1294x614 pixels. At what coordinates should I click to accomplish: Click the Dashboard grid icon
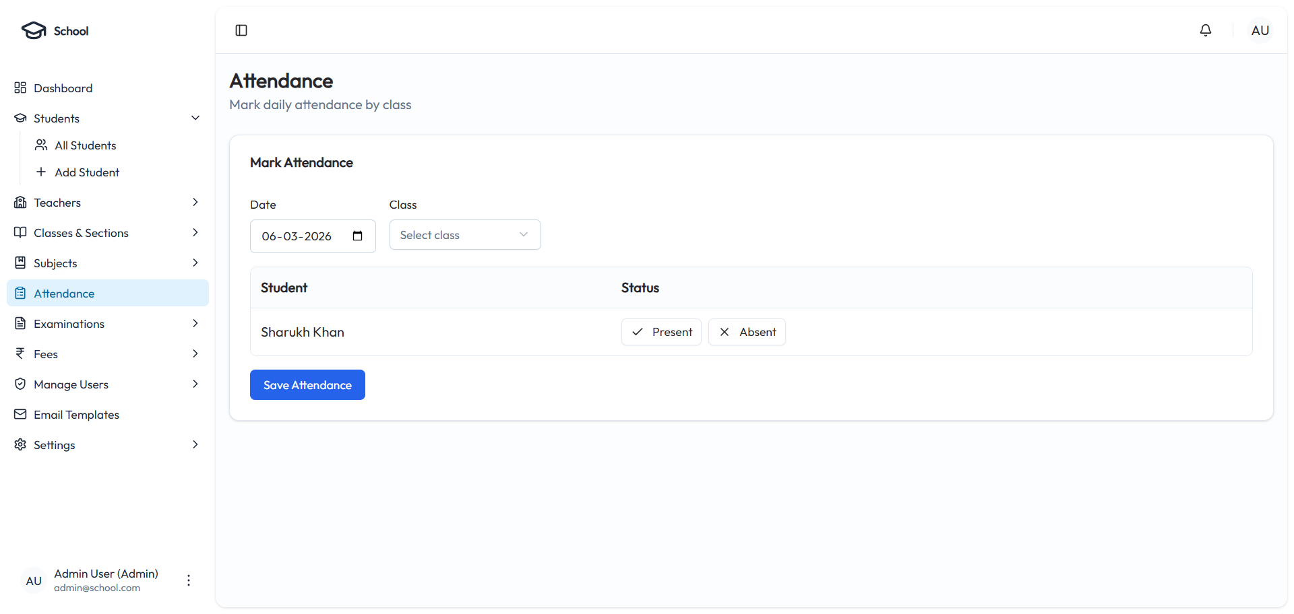[x=20, y=88]
